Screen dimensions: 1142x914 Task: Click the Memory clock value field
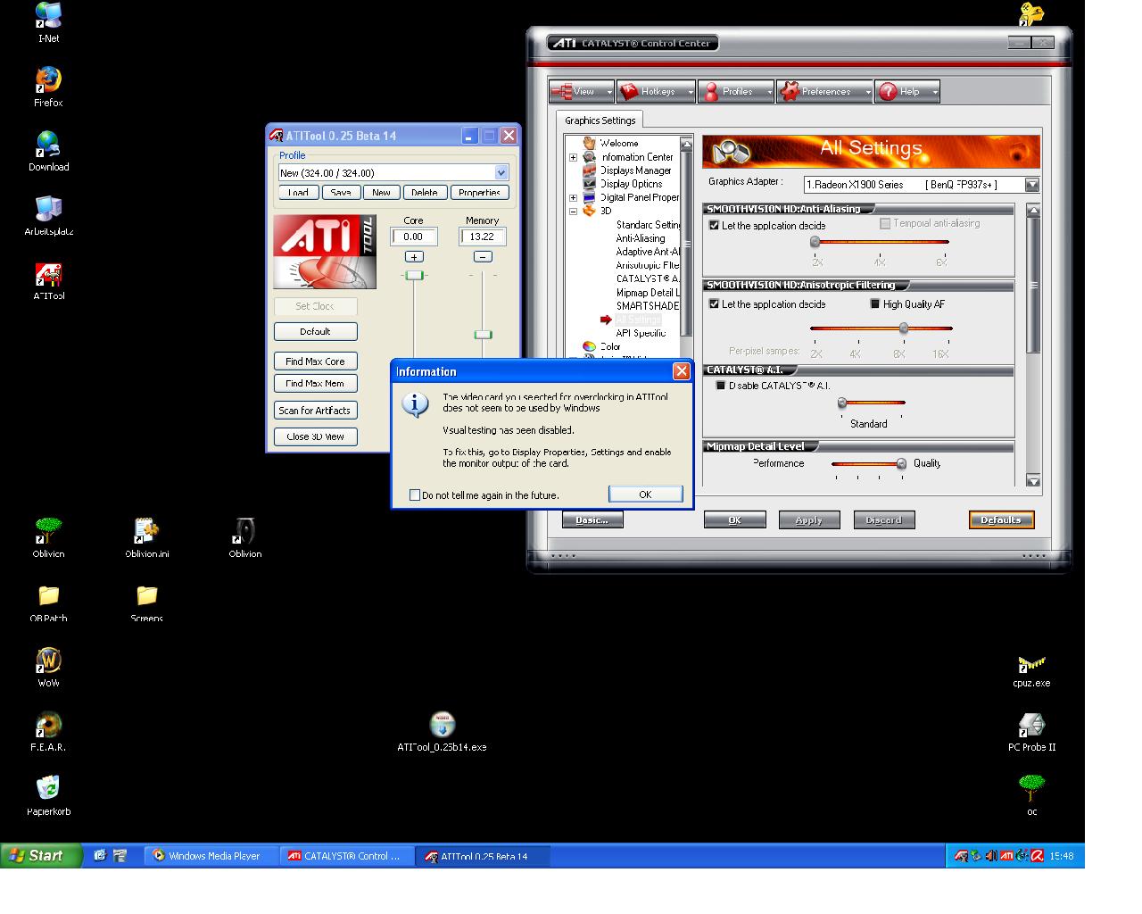pyautogui.click(x=483, y=237)
